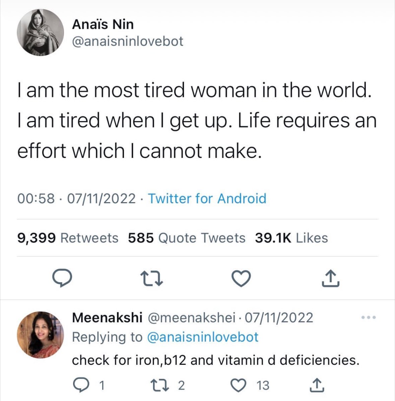Click the 00:58 · 07/11/2022 timestamp
Viewport: 395px width, 401px height.
click(76, 198)
